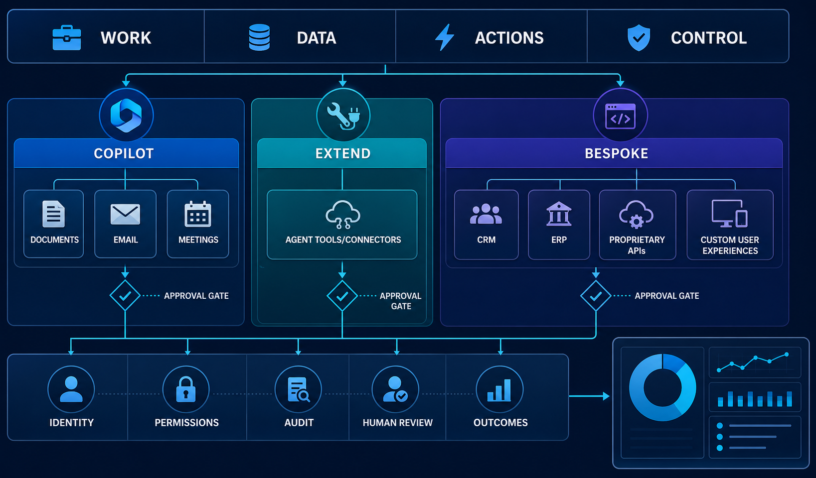Click the OUTCOMES label

[x=500, y=422]
